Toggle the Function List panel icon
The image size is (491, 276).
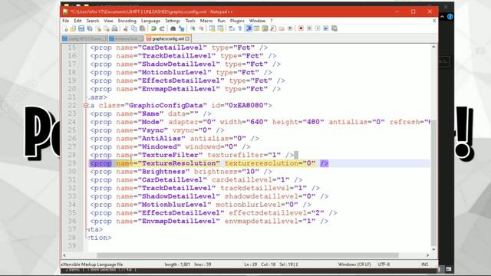coord(273,28)
